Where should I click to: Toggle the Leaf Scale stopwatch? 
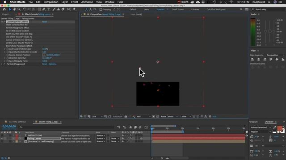click(8, 49)
